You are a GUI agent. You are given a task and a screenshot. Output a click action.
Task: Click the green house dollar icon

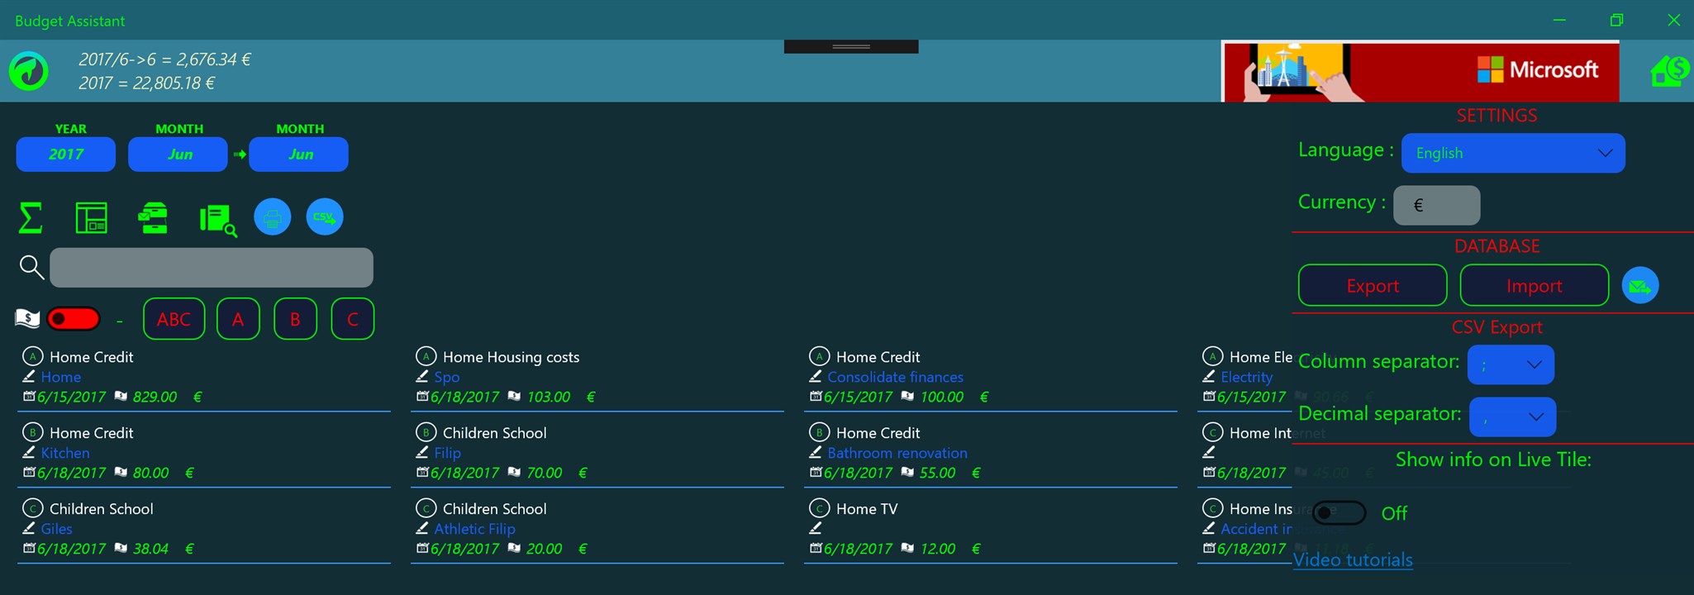tap(1669, 71)
